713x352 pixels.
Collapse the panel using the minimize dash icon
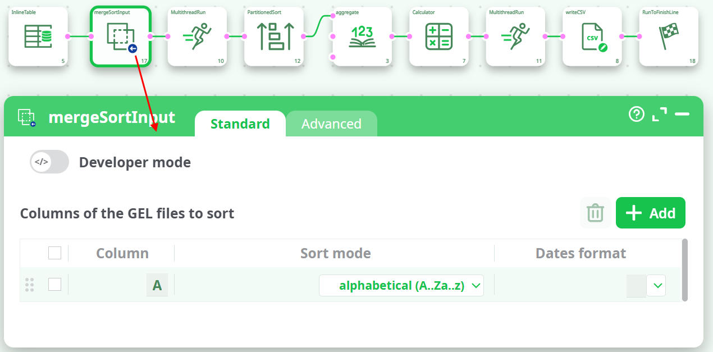point(683,115)
